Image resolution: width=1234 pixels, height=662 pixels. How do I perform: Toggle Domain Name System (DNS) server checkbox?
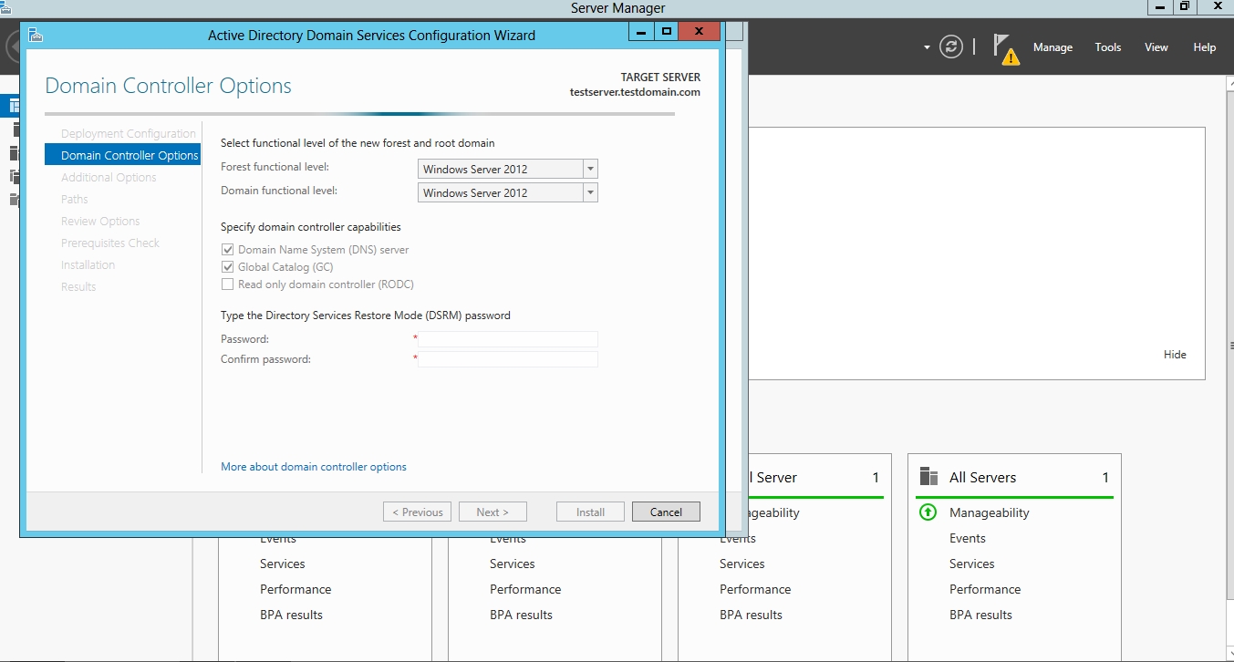point(228,250)
